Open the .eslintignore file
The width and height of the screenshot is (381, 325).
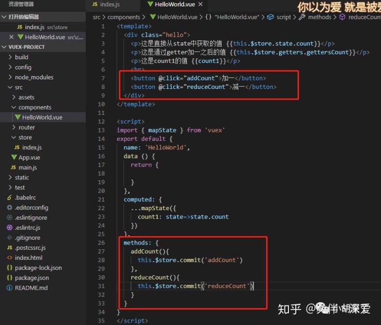(43, 218)
